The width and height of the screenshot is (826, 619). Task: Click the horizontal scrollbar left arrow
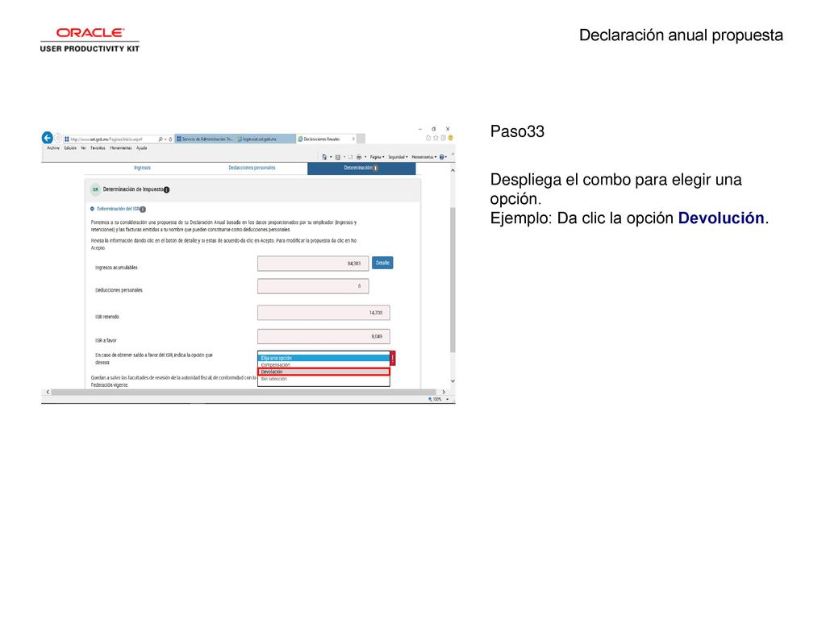tap(48, 393)
